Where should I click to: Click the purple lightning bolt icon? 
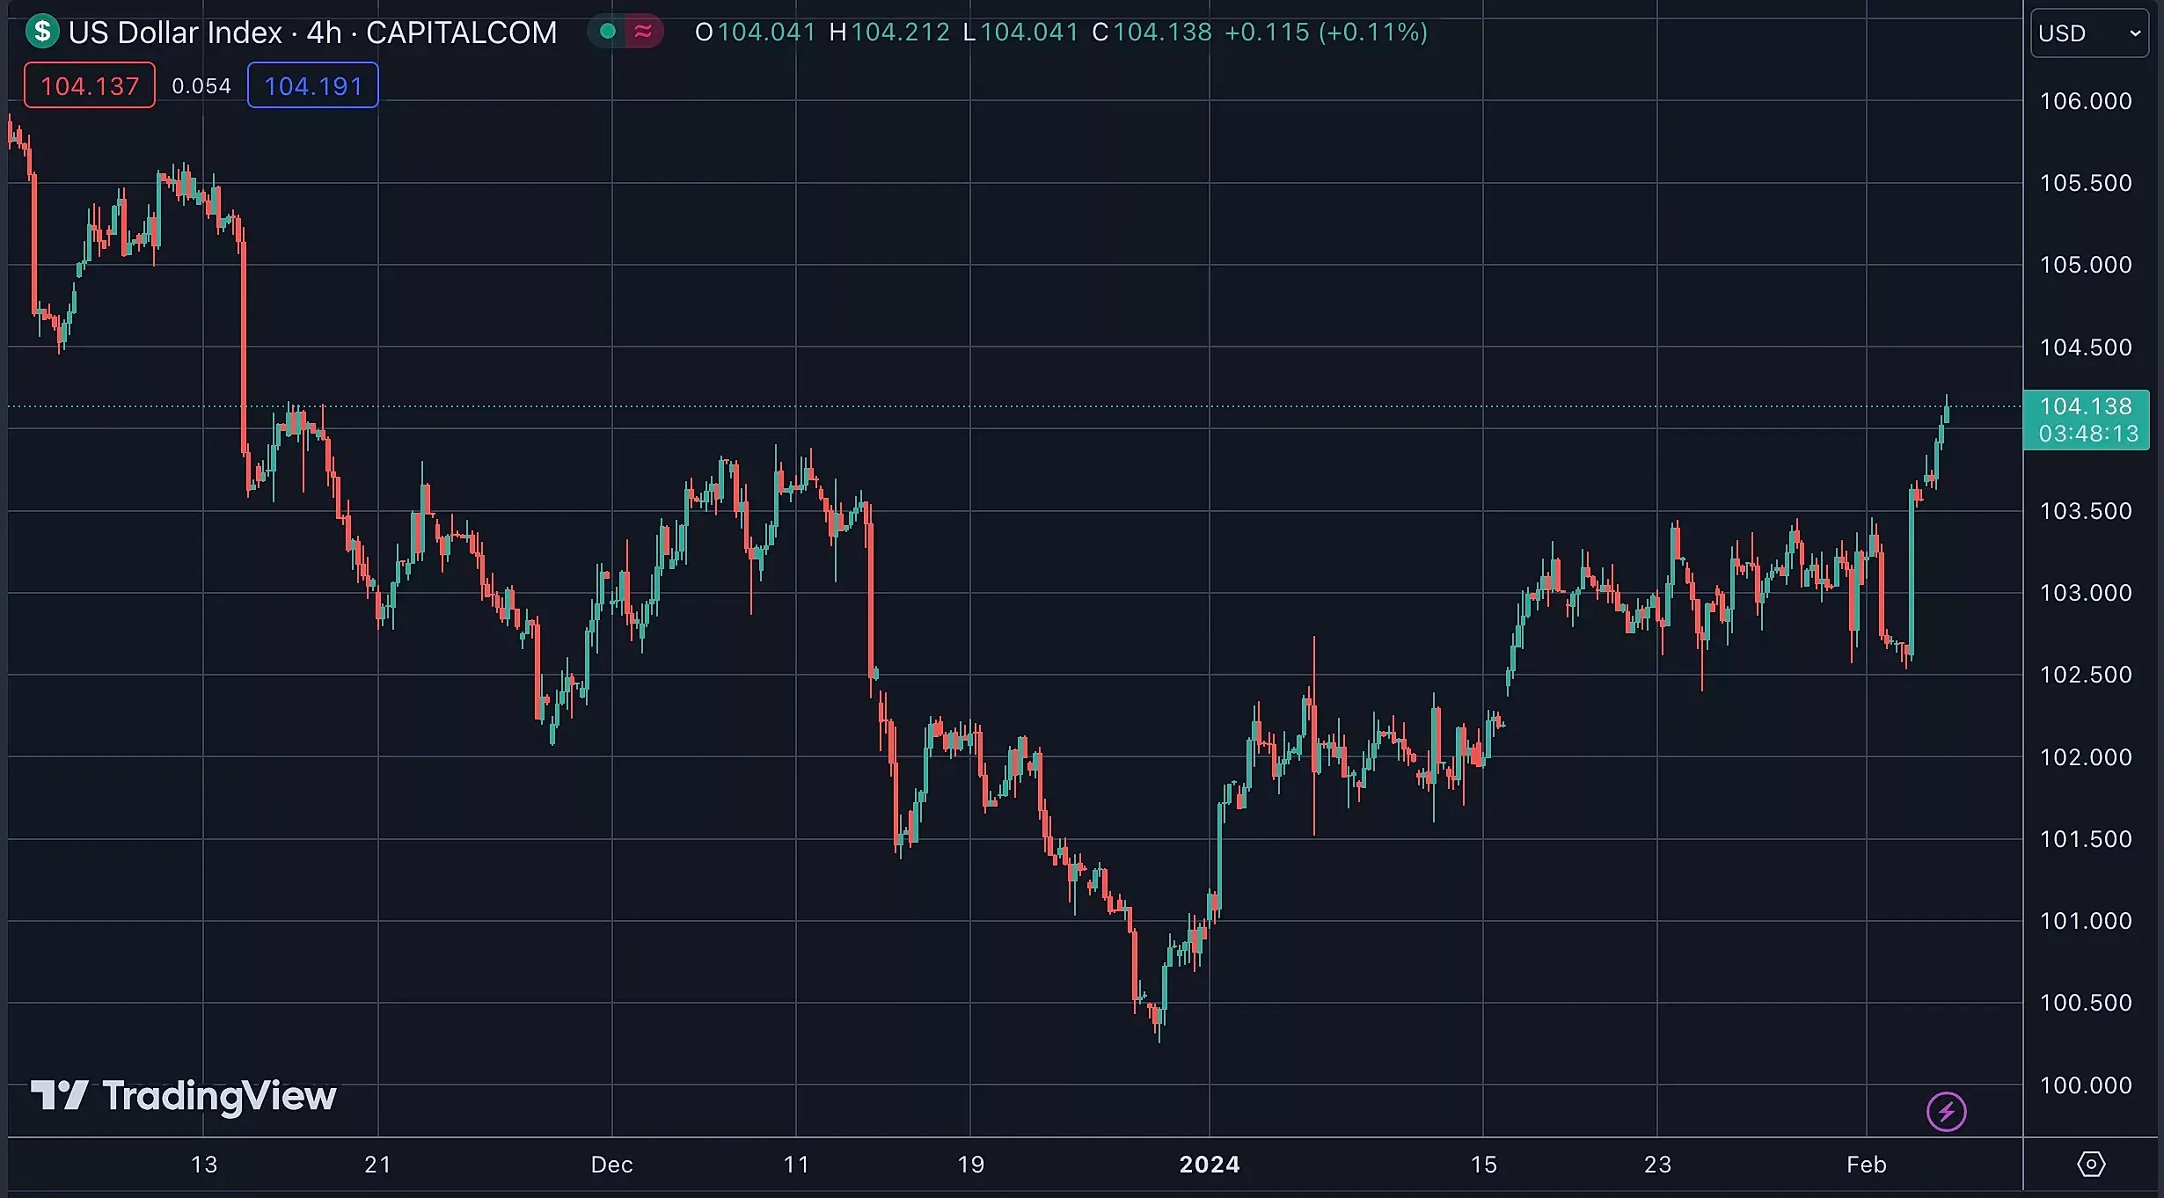tap(1946, 1112)
